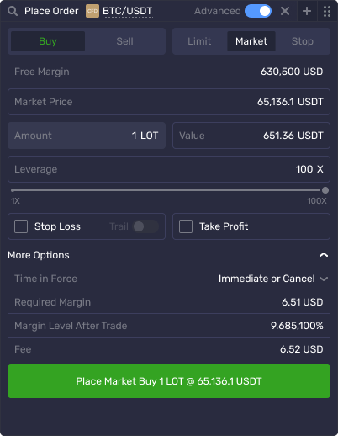This screenshot has width=338, height=436.
Task: Switch to the Sell tab
Action: (124, 41)
